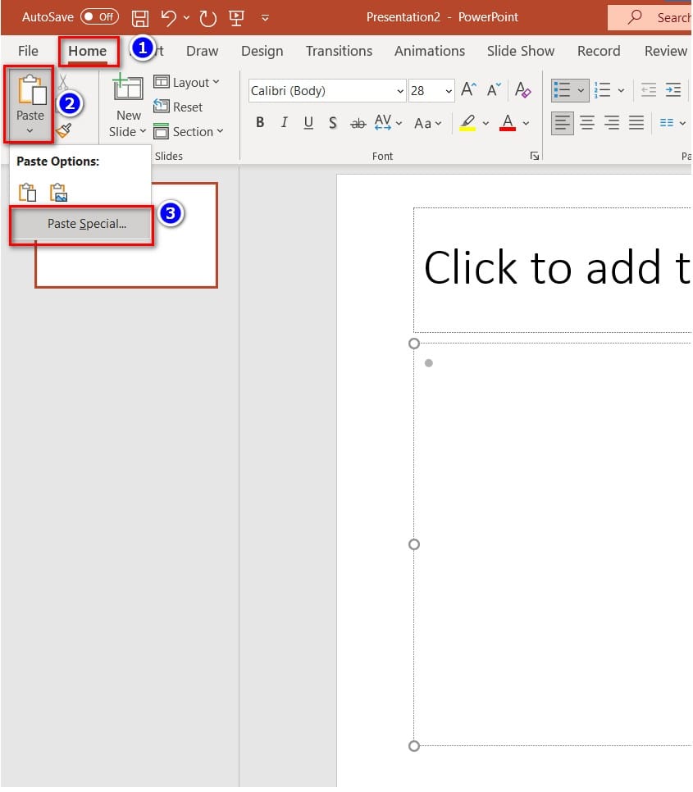Click the New Slide icon
This screenshot has width=693, height=792.
[x=128, y=88]
